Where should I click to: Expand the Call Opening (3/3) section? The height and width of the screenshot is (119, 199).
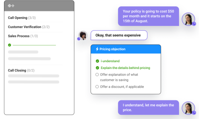click(22, 18)
